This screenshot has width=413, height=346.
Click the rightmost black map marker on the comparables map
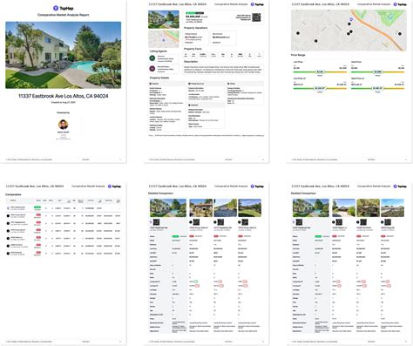pos(400,34)
